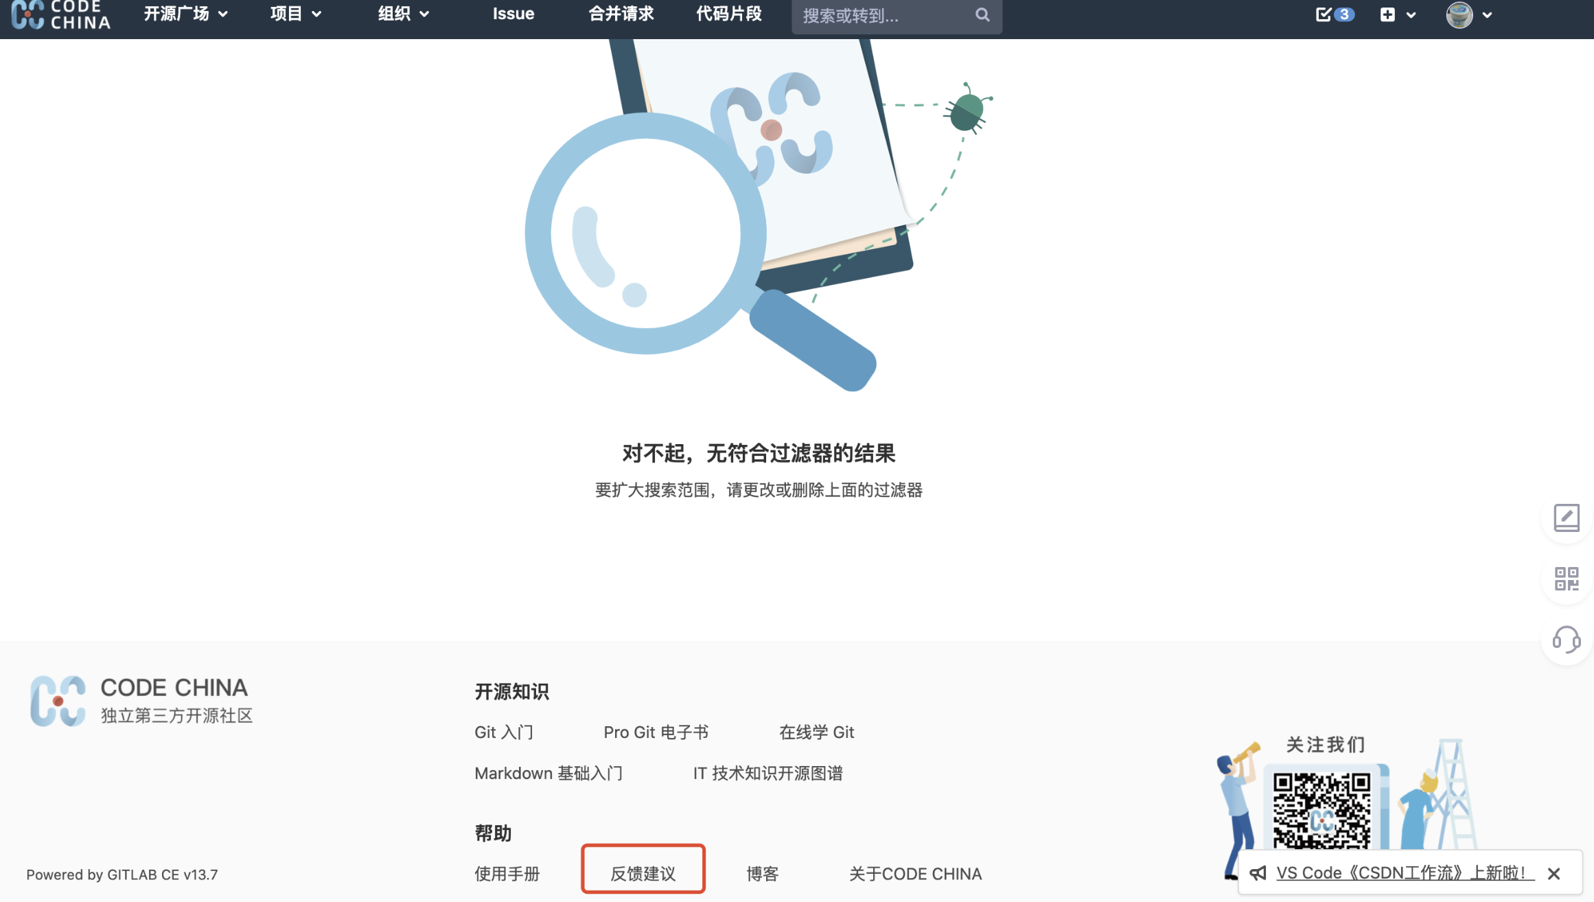Image resolution: width=1594 pixels, height=902 pixels.
Task: Click the 反馈建议 footer link
Action: (x=643, y=873)
